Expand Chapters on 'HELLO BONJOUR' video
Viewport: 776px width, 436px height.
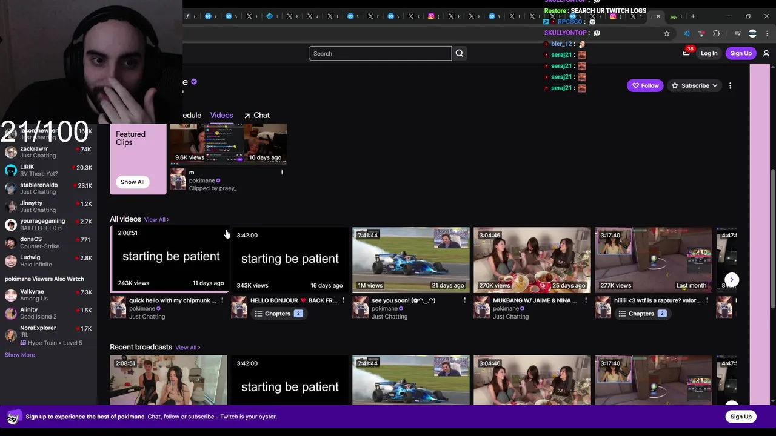(278, 314)
